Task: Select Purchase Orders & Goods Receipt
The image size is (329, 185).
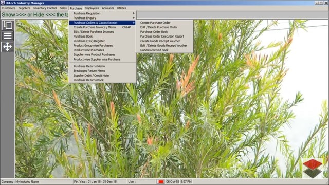Action: [x=102, y=23]
